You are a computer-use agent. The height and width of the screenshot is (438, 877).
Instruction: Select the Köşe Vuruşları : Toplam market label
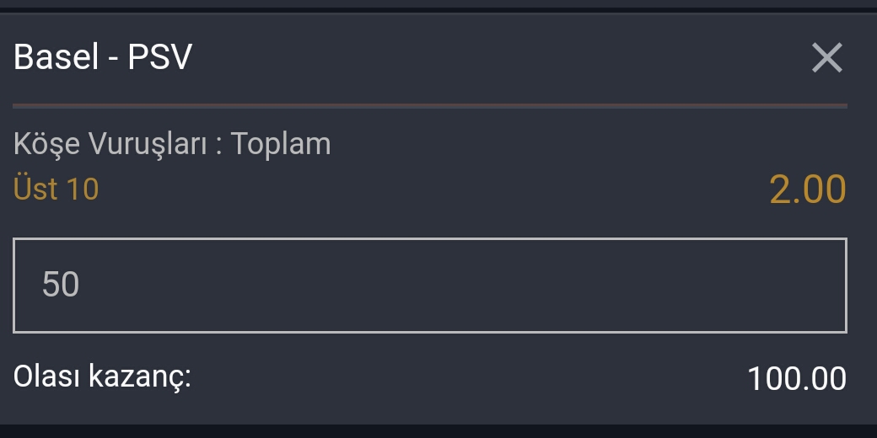coord(172,144)
